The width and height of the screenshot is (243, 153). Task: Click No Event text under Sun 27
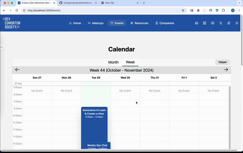tap(37, 91)
